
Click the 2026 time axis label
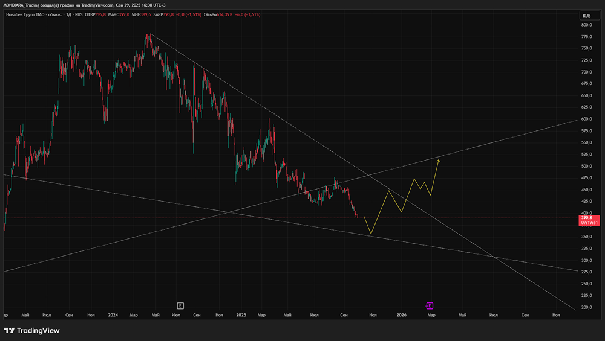click(402, 315)
